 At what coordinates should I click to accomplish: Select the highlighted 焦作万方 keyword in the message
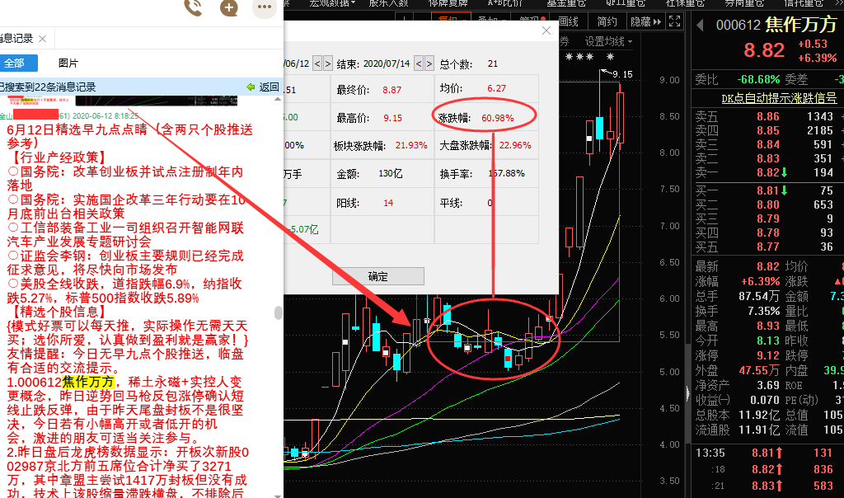[x=88, y=383]
